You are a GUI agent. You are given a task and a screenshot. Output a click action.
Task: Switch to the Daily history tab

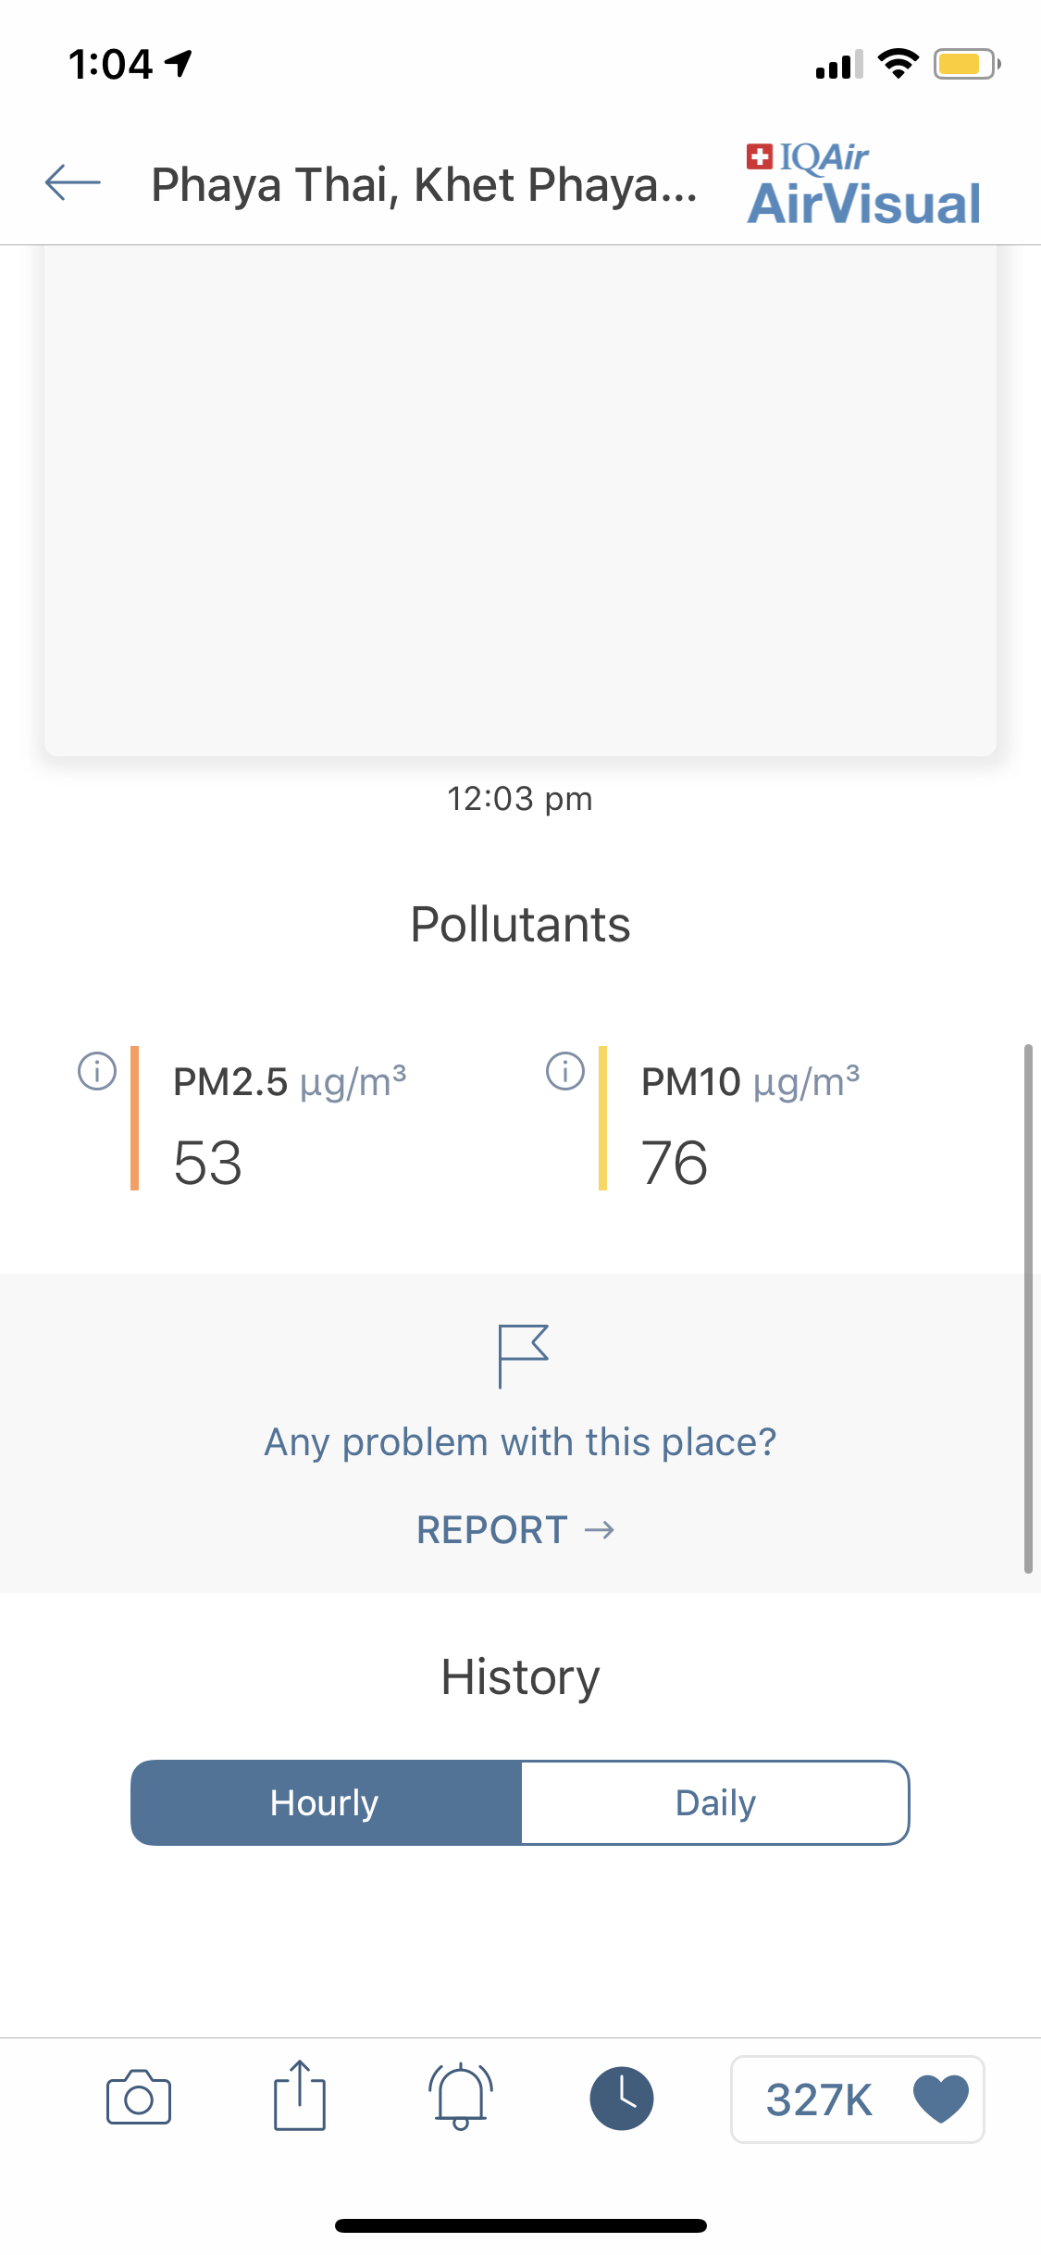pos(715,1802)
